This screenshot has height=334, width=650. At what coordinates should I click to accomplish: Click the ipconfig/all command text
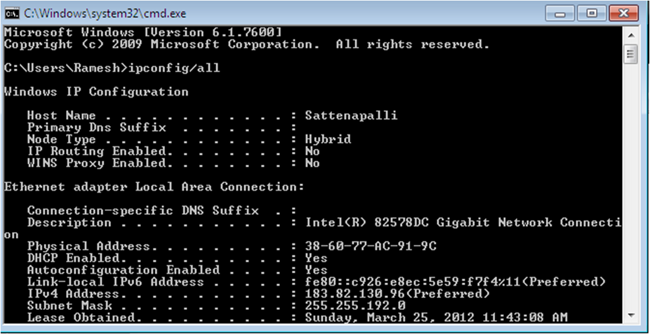174,68
